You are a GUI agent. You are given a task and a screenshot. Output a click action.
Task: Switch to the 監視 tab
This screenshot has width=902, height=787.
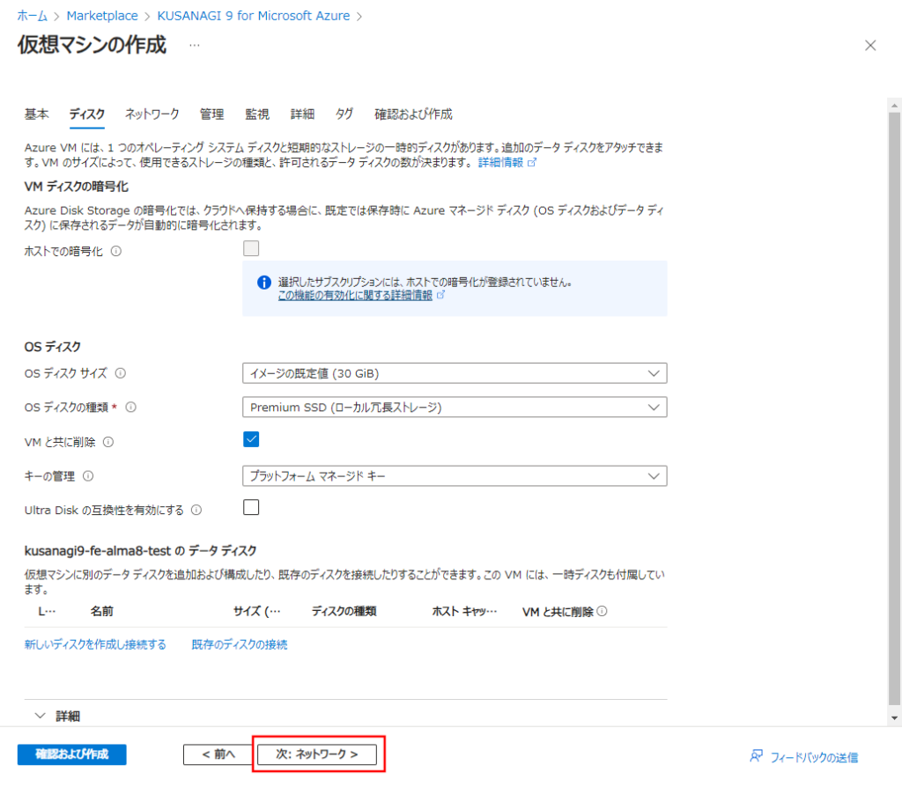pyautogui.click(x=257, y=114)
